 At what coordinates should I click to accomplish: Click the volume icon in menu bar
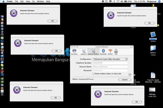122,1
